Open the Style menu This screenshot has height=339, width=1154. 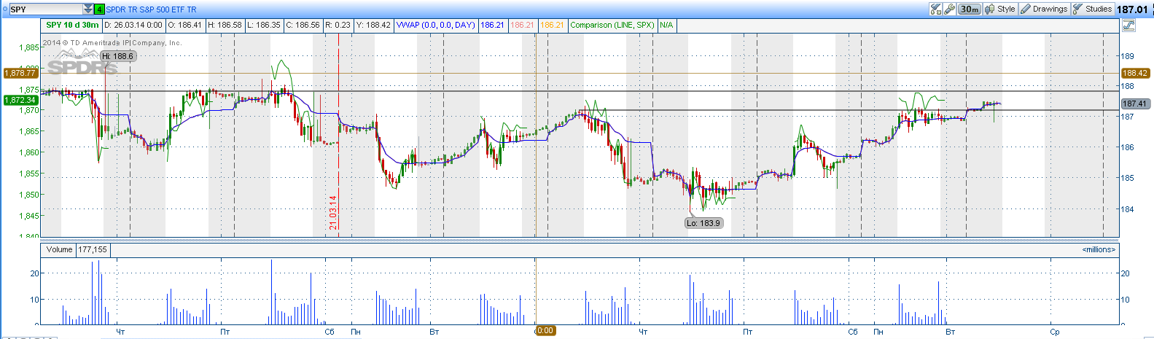[x=1000, y=9]
